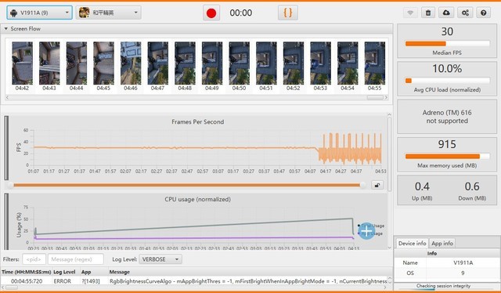The width and height of the screenshot is (501, 293).
Task: Select the 04:46 screen flow thumbnail
Action: (131, 67)
